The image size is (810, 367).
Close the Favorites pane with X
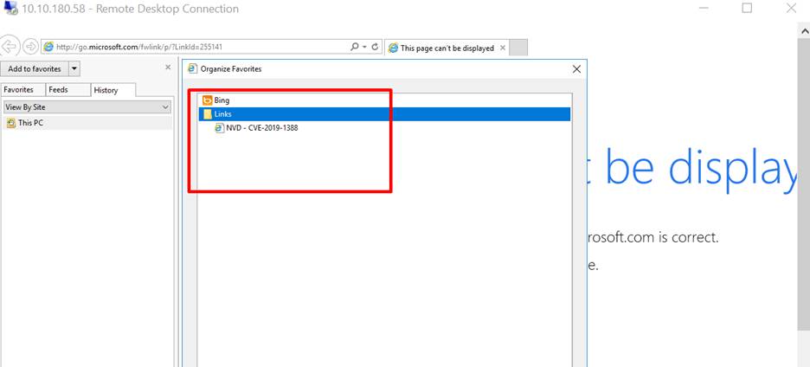(168, 68)
